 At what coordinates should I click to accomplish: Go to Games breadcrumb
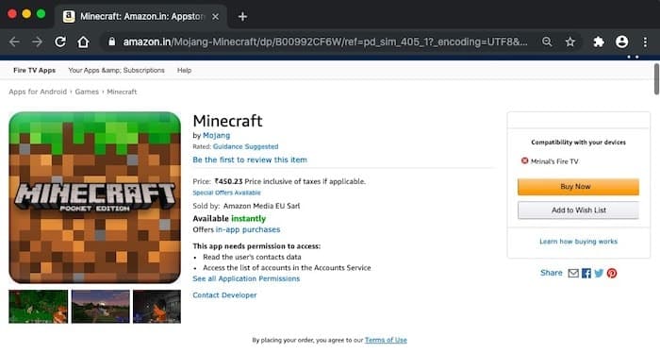click(x=87, y=92)
